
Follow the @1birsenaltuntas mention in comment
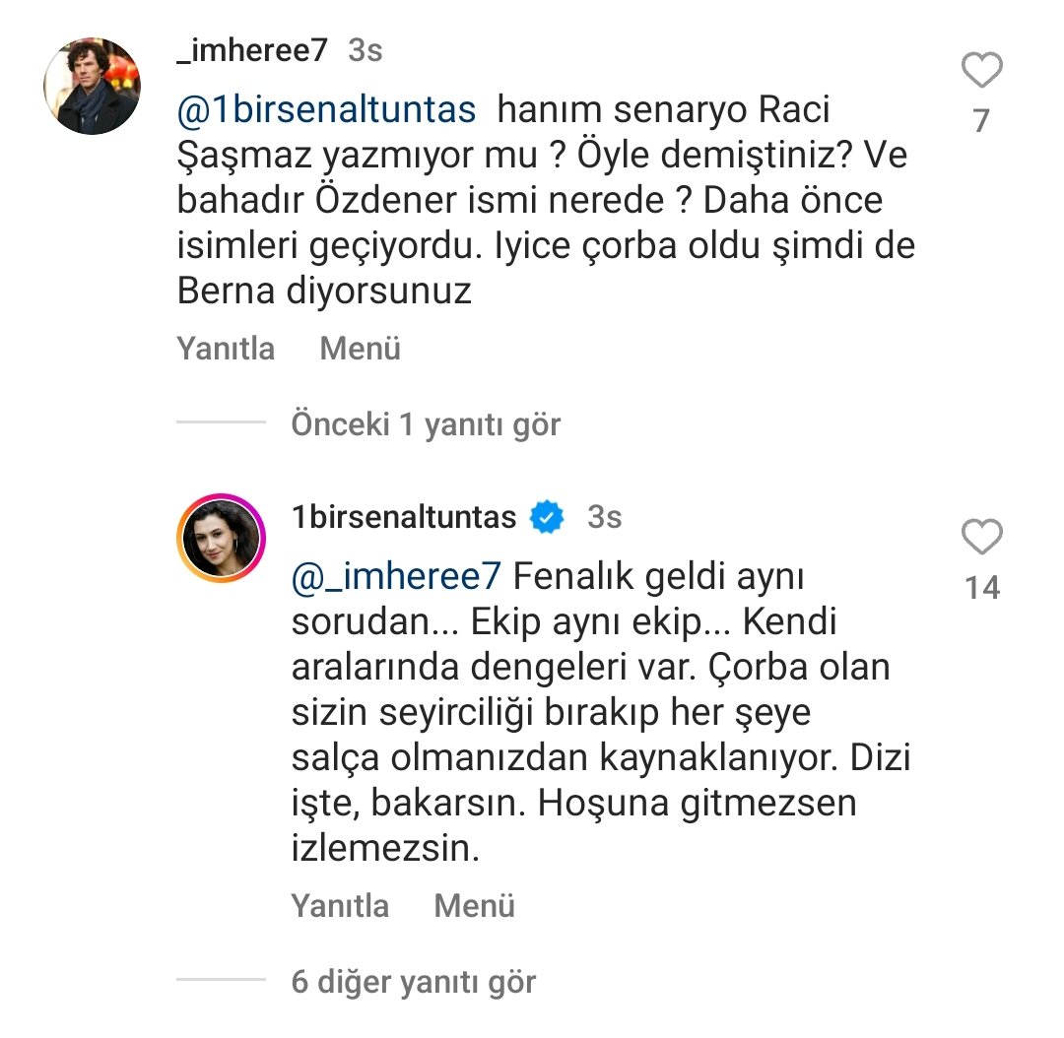pyautogui.click(x=326, y=110)
